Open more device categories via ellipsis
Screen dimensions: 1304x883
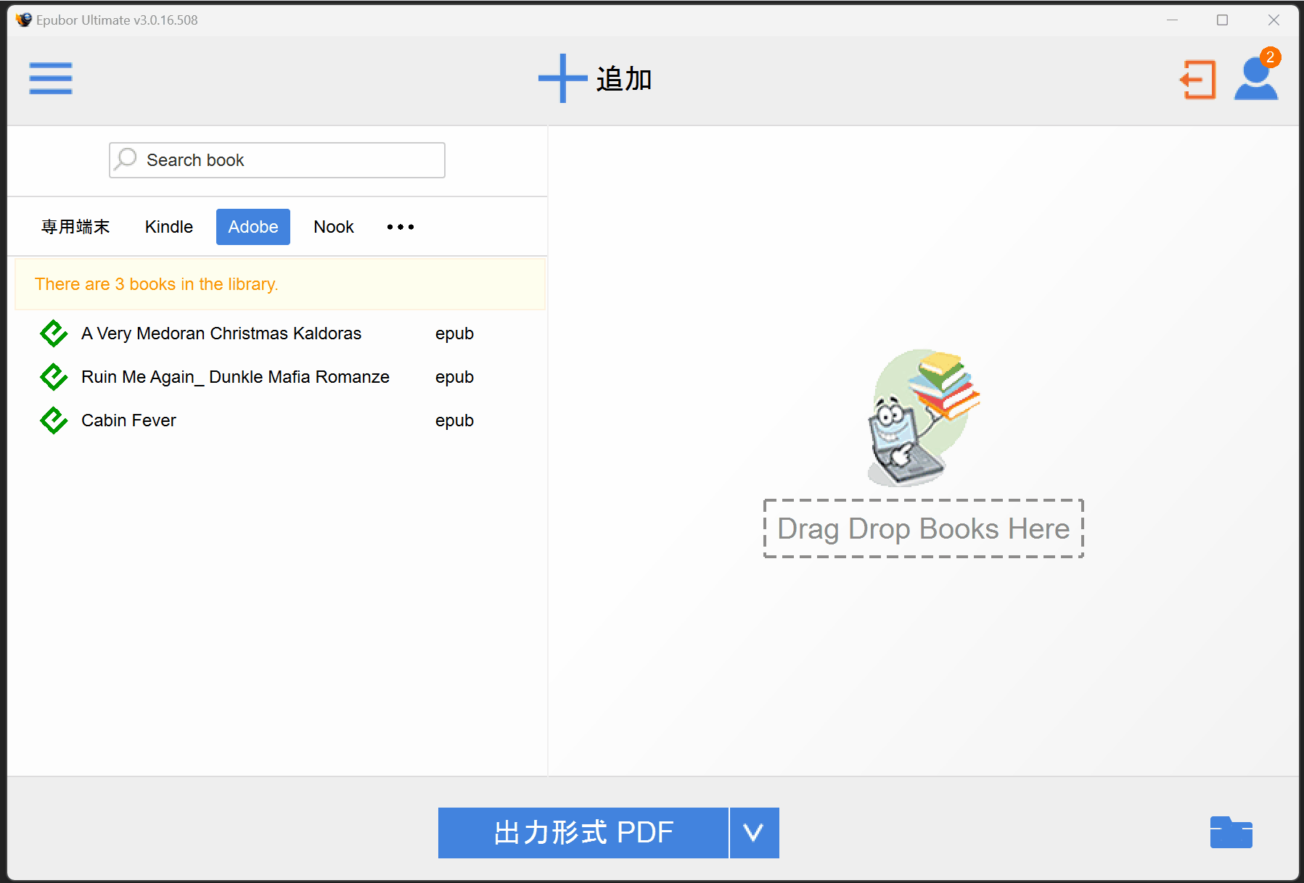pyautogui.click(x=399, y=226)
